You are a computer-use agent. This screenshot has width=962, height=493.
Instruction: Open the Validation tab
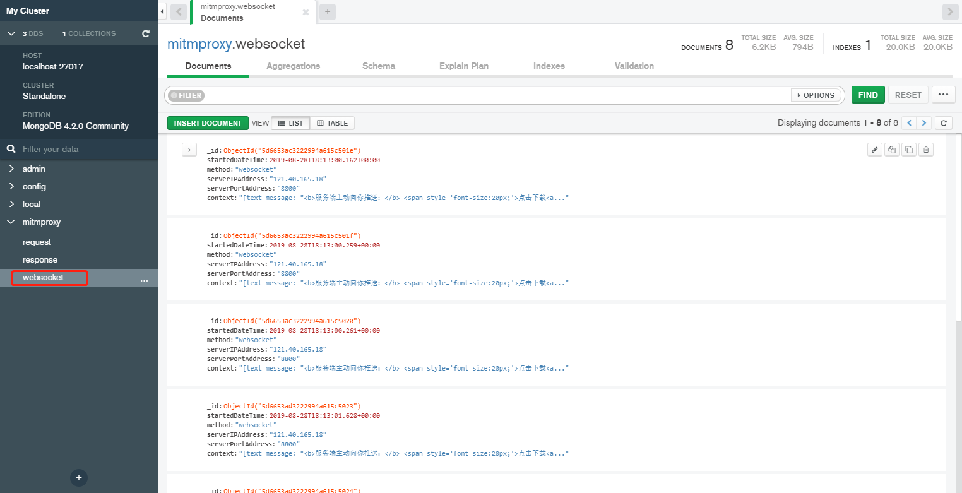[x=634, y=66]
